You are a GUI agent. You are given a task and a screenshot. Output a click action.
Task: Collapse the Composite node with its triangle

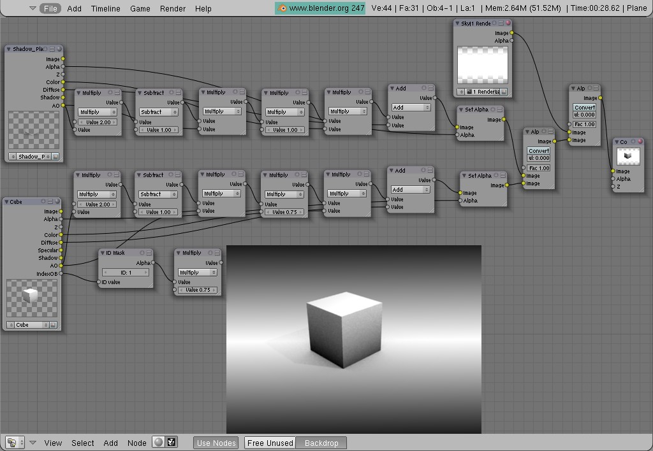click(617, 142)
